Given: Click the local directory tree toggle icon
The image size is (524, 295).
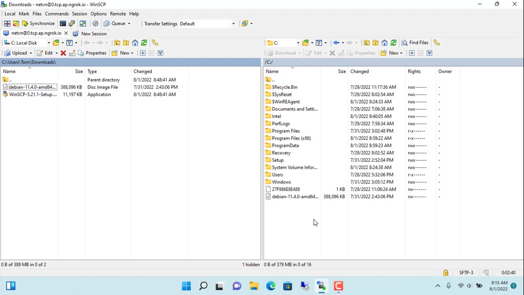Looking at the screenshot, I should [x=155, y=43].
